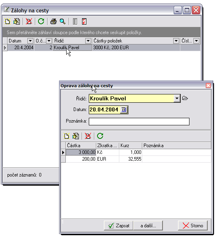Open Částky položek column filter dropdown

coord(176,41)
